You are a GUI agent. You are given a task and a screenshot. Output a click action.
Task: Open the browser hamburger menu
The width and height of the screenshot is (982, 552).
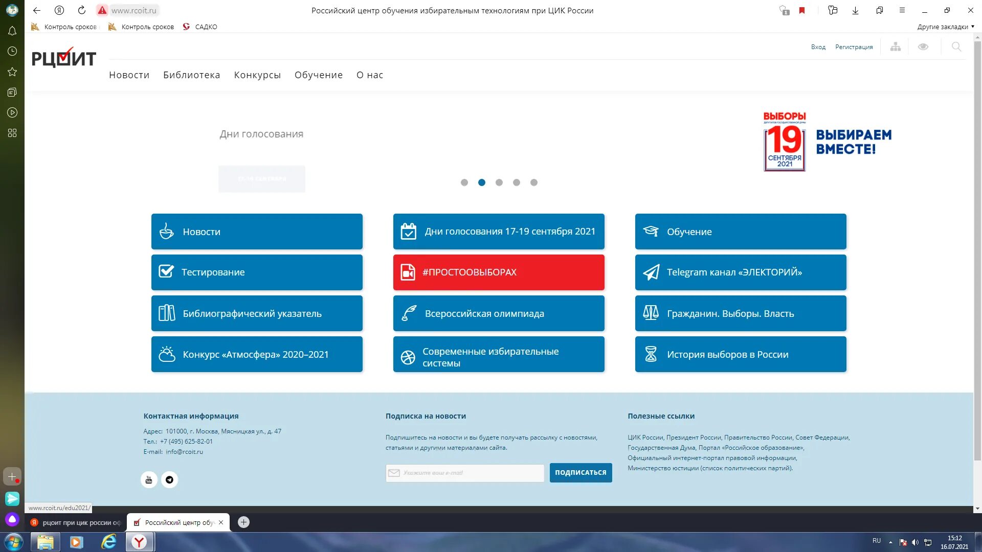[x=902, y=10]
